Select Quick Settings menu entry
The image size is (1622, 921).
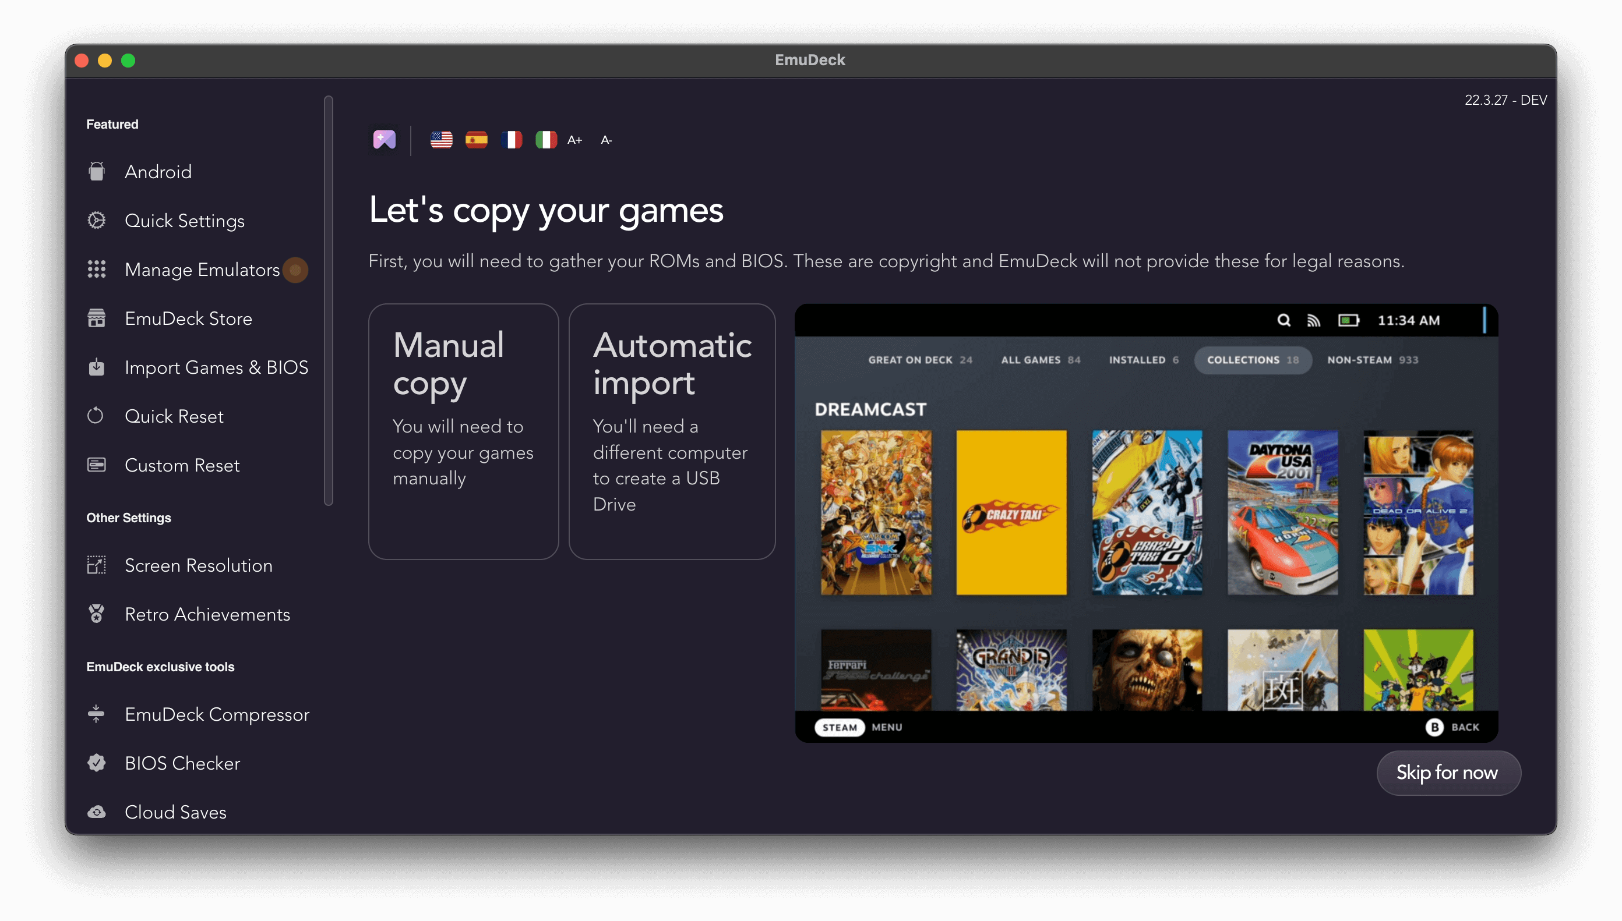click(185, 221)
